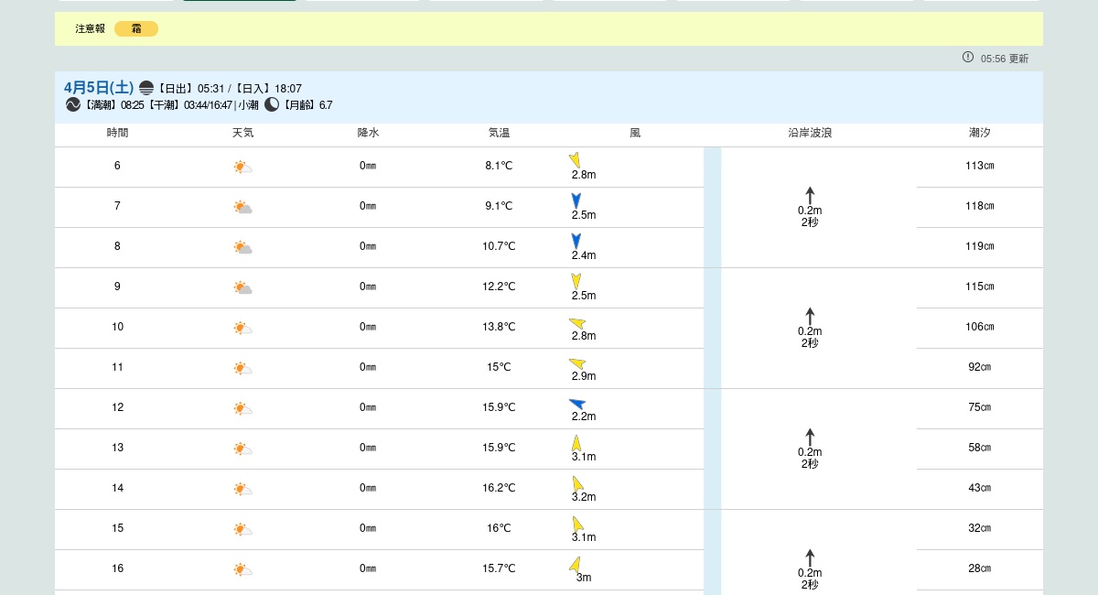The width and height of the screenshot is (1098, 595).
Task: Click the blue wind arrow at 12 o'clock
Action: click(576, 404)
